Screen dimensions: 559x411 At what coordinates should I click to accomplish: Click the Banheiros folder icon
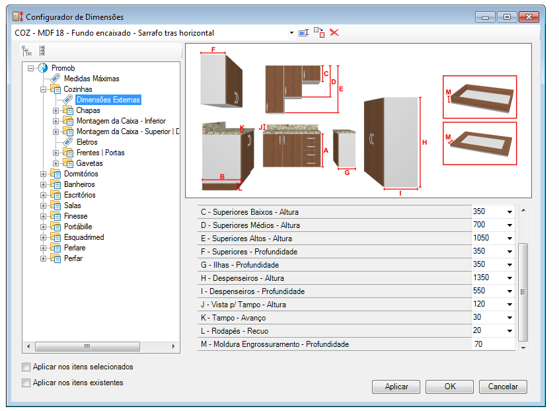(56, 184)
